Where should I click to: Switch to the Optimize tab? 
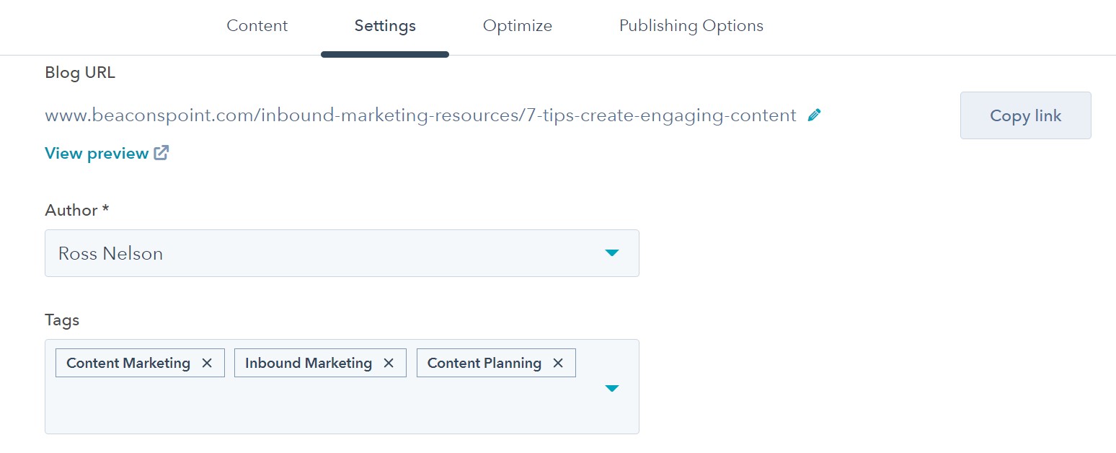(x=518, y=26)
